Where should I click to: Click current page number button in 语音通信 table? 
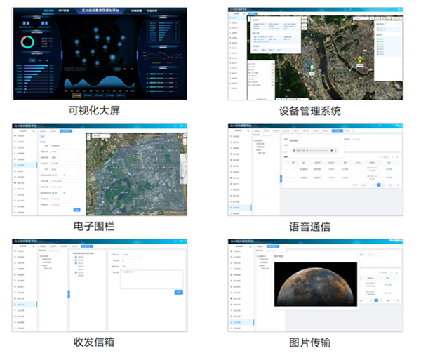tap(379, 185)
